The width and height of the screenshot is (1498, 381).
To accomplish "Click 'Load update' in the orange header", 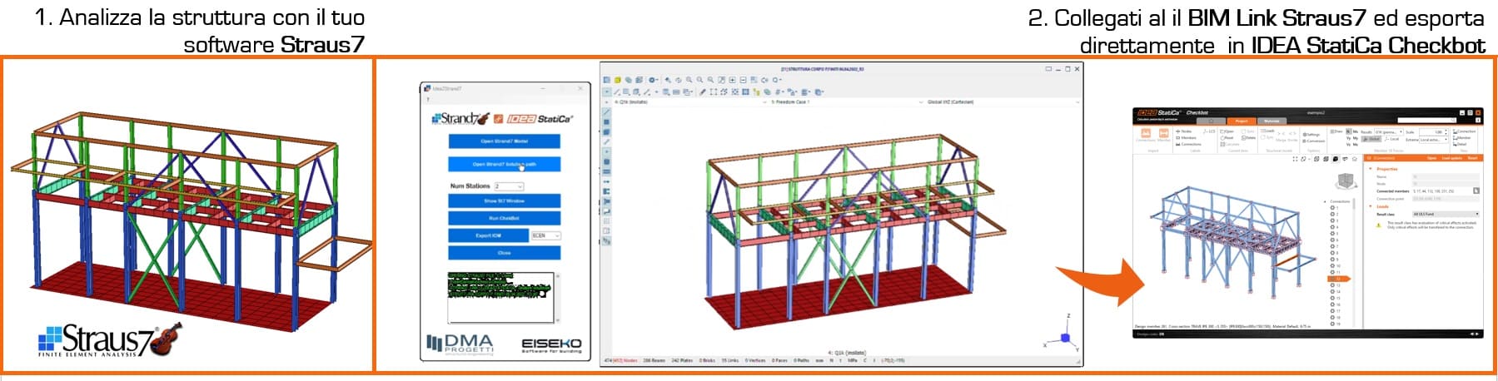I will pyautogui.click(x=1452, y=158).
